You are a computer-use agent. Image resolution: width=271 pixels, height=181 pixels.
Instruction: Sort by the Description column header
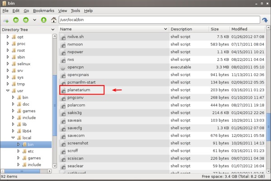tap(189, 29)
